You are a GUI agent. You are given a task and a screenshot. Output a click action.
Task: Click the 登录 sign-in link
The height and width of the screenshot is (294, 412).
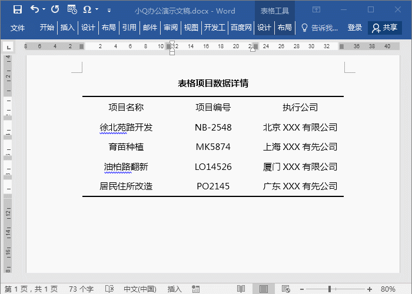[355, 28]
